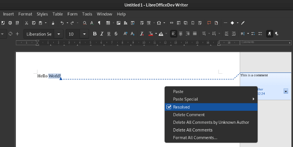Click the Clear Direct Formatting icon
Screen dimensions: 293x147
click(x=142, y=34)
